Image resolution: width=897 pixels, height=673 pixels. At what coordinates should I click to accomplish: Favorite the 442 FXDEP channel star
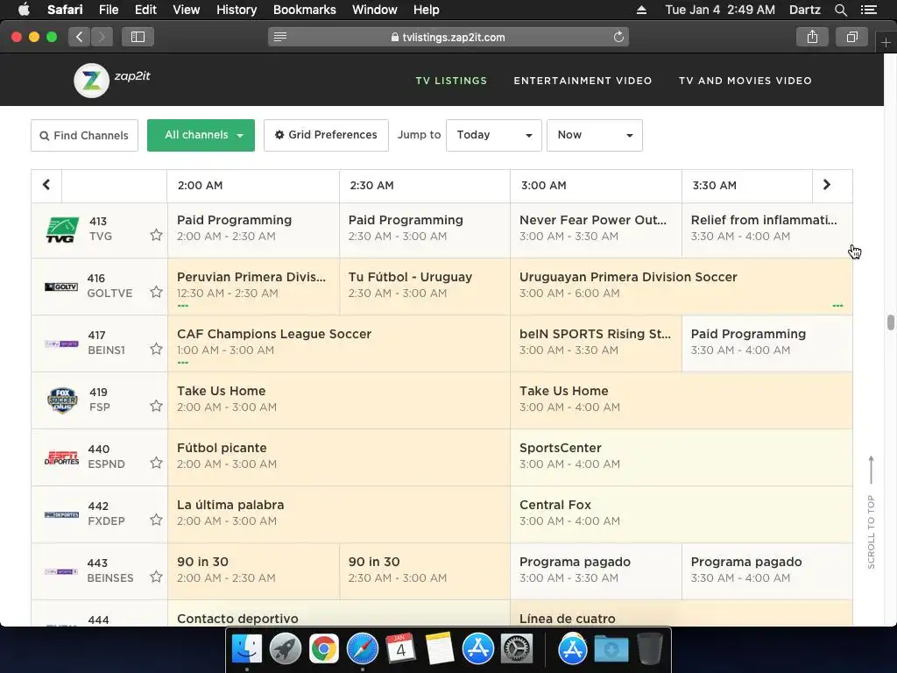pos(156,520)
